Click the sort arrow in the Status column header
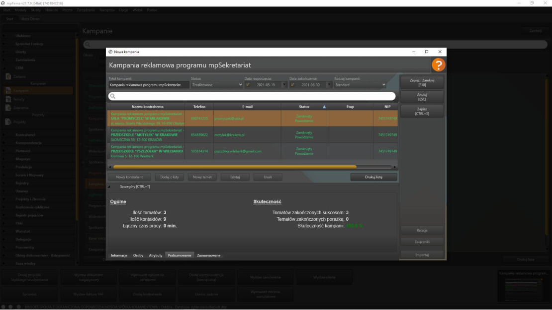This screenshot has width=552, height=310. [324, 107]
